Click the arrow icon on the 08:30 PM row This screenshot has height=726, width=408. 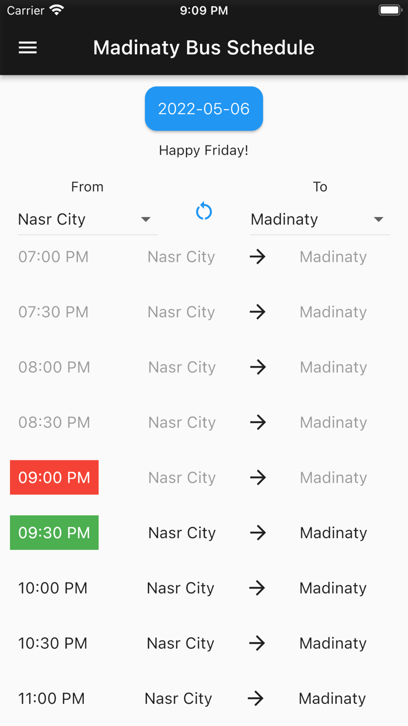(x=258, y=422)
